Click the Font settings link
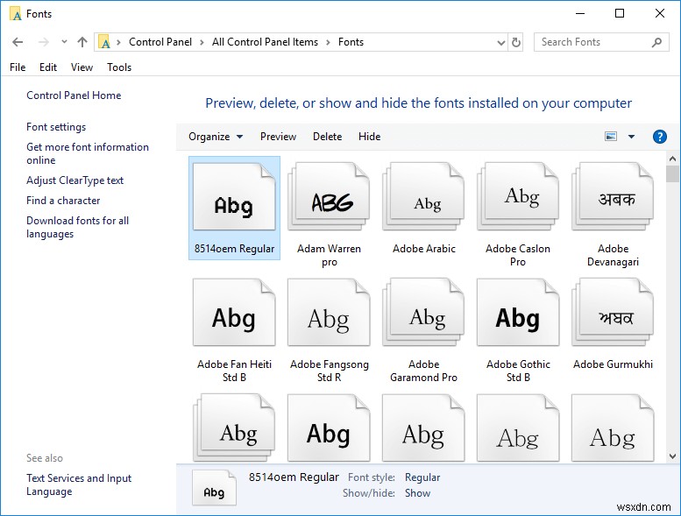Viewport: 681px width, 516px height. 56,127
